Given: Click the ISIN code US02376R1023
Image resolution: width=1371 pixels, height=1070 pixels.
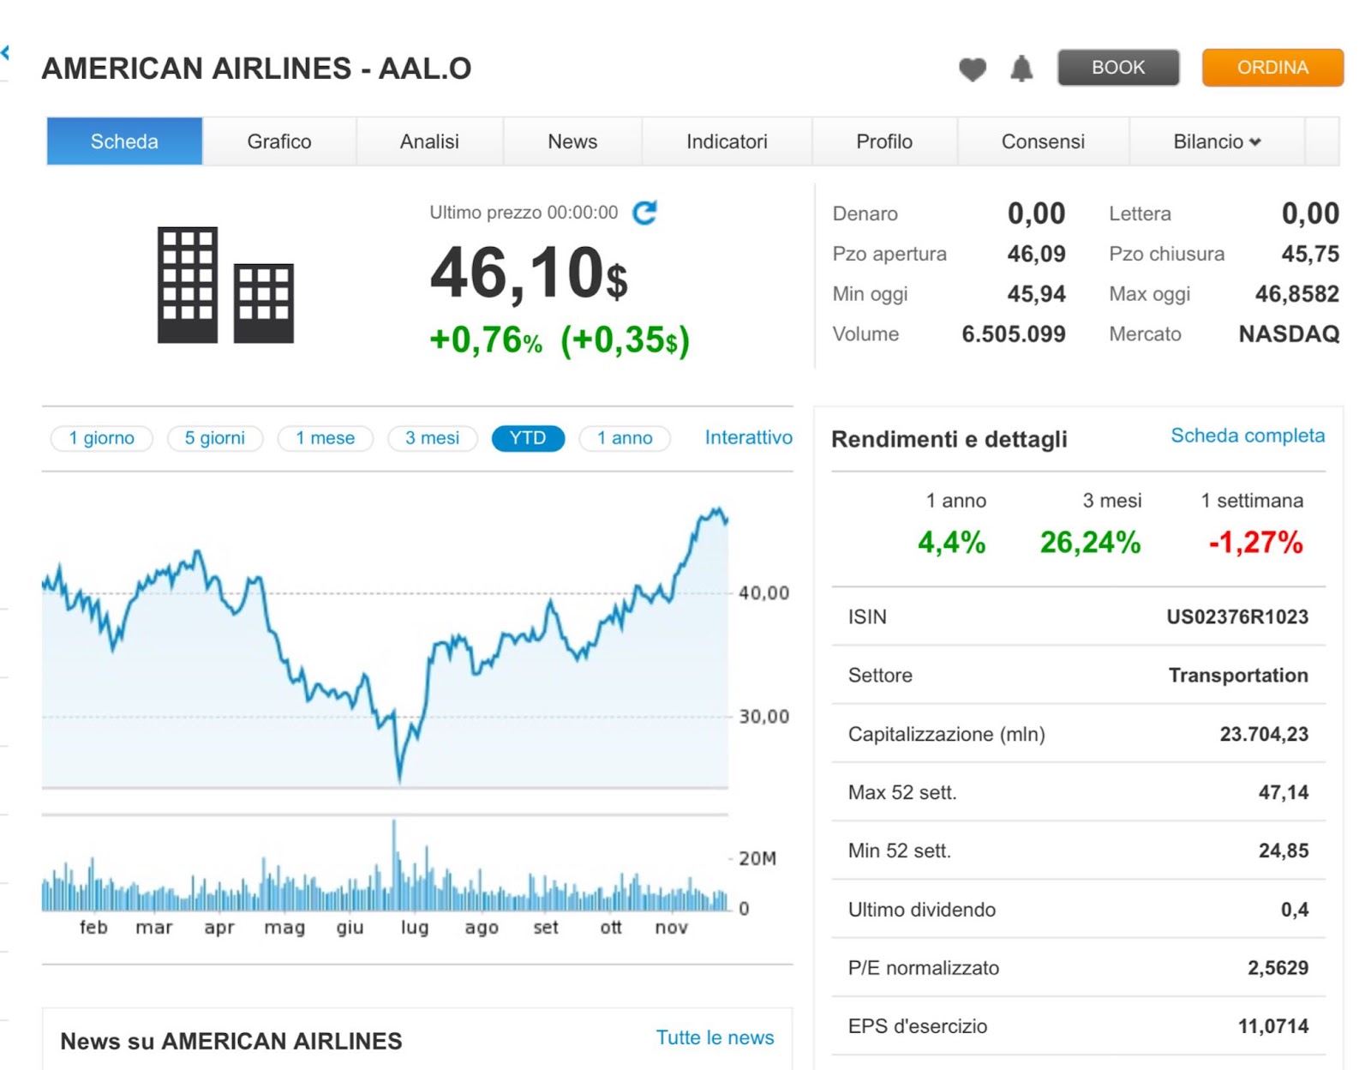Looking at the screenshot, I should pos(1237,617).
